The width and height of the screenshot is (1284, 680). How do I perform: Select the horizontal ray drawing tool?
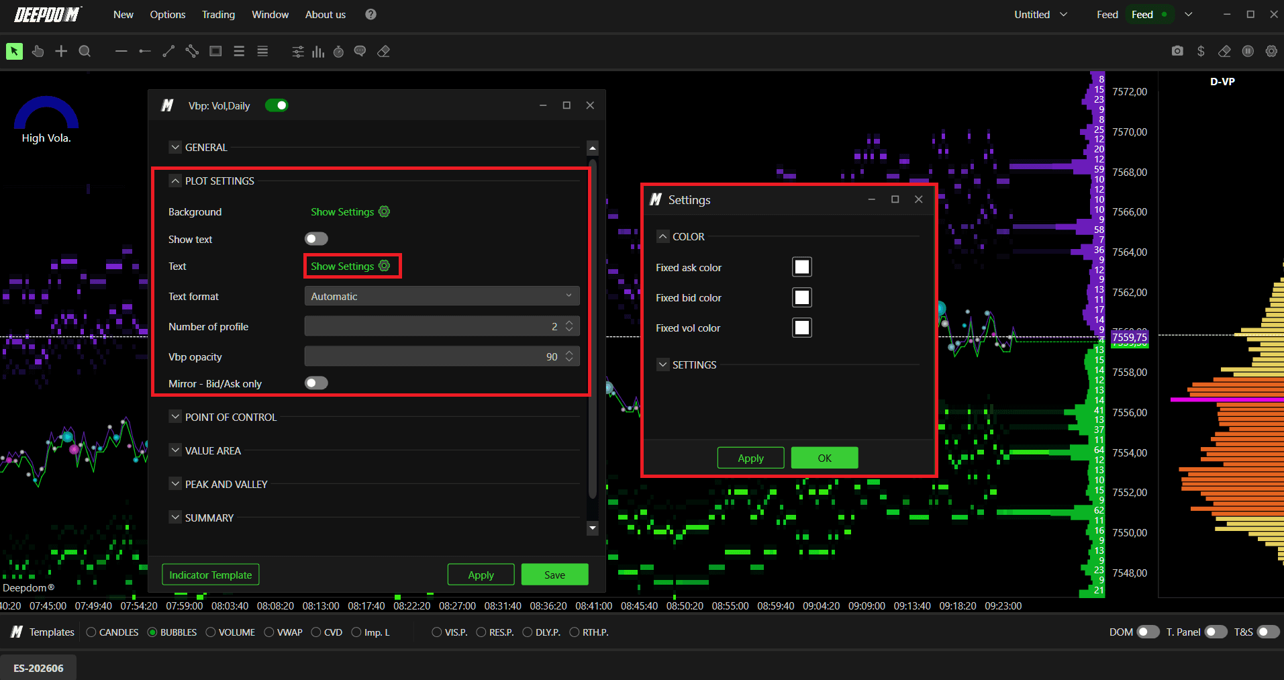(144, 51)
